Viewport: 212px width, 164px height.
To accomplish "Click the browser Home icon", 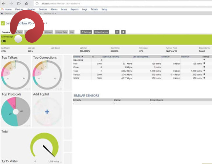I will pyautogui.click(x=27, y=3).
